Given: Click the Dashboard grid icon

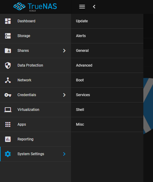Looking at the screenshot, I should pyautogui.click(x=8, y=21).
